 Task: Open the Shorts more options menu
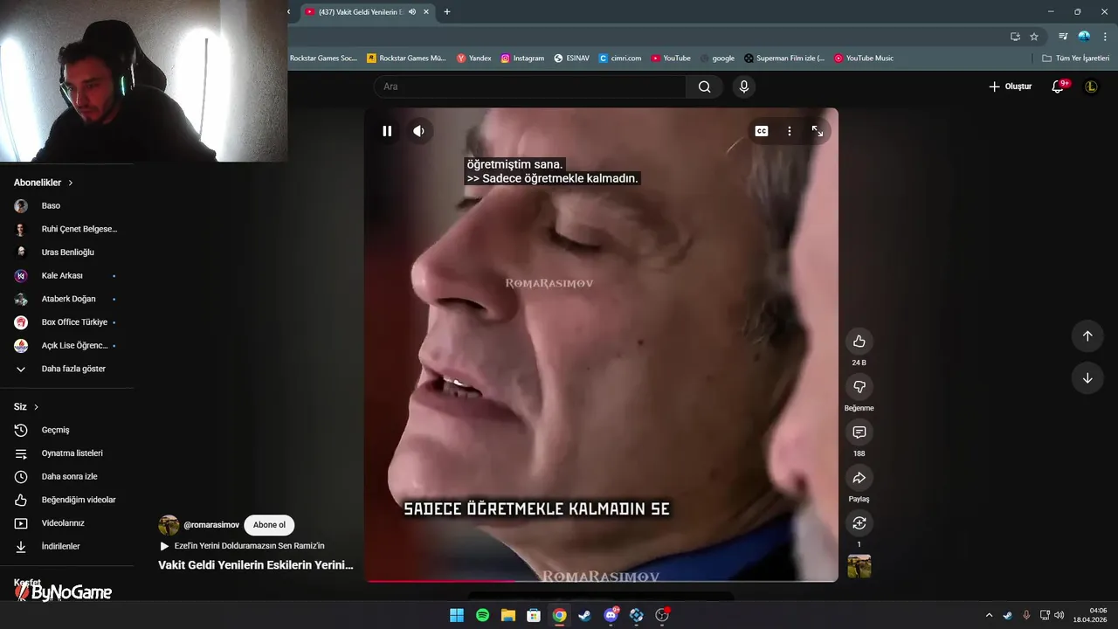click(x=790, y=131)
